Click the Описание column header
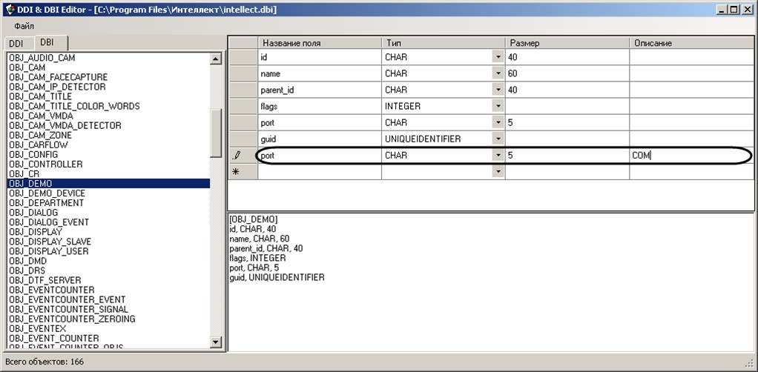The width and height of the screenshot is (758, 372). point(692,43)
